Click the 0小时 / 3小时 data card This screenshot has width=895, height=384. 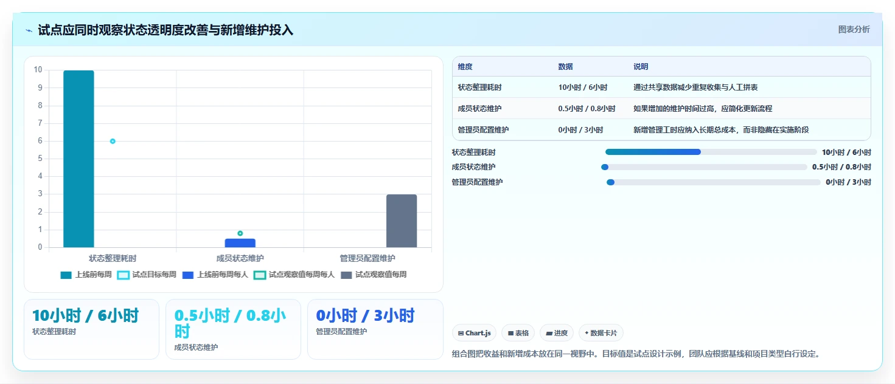tap(375, 329)
